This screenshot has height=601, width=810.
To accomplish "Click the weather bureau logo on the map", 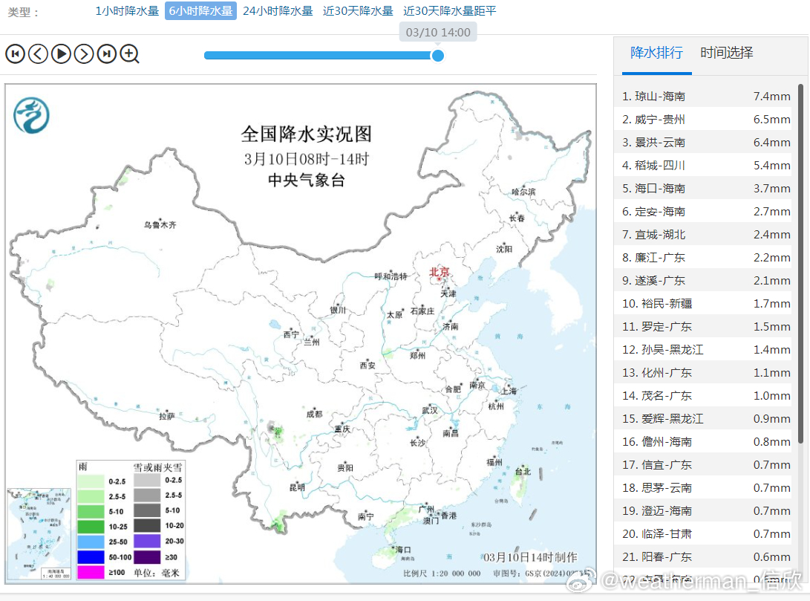I will [x=31, y=117].
